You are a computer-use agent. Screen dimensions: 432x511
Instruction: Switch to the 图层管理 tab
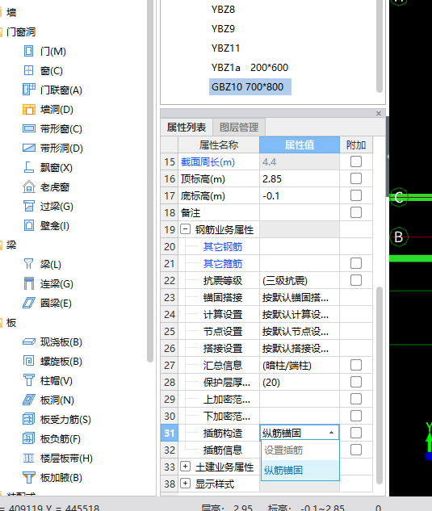click(x=239, y=127)
